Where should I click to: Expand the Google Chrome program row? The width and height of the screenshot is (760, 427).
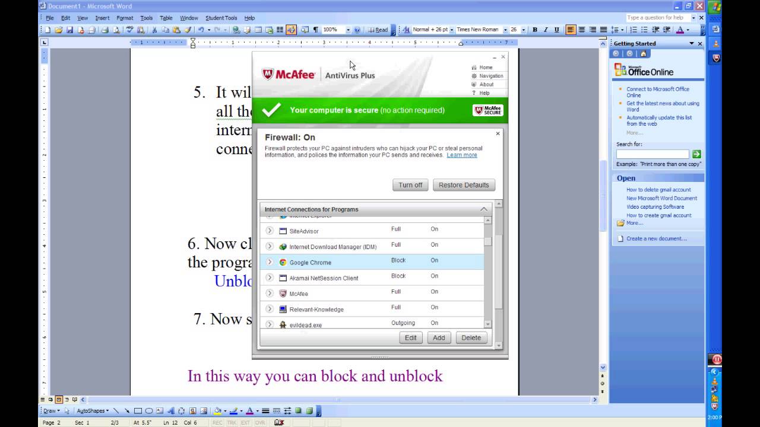(x=270, y=262)
